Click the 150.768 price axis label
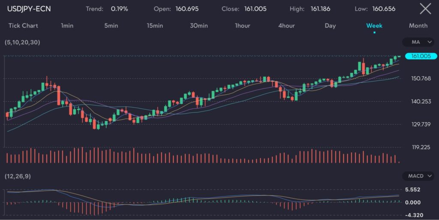 coord(421,78)
